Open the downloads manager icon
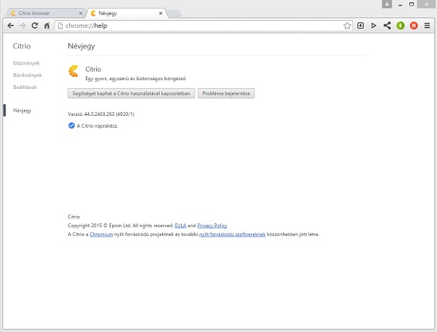Viewport: 437px width, 332px height. point(361,25)
